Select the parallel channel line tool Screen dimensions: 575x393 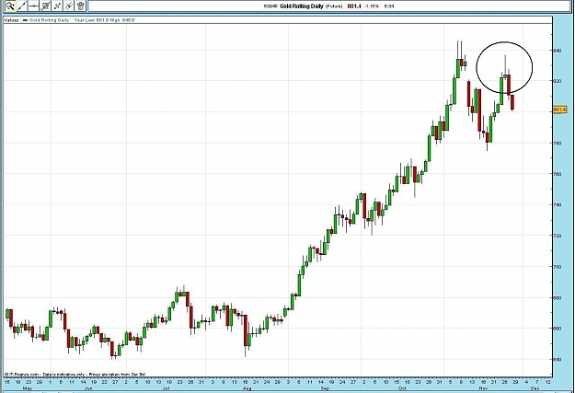coord(69,6)
